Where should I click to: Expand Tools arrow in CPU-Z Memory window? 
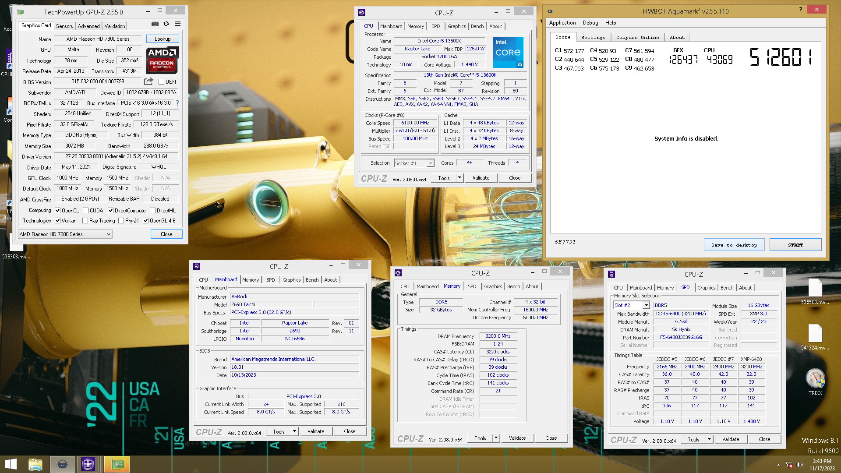pyautogui.click(x=496, y=438)
